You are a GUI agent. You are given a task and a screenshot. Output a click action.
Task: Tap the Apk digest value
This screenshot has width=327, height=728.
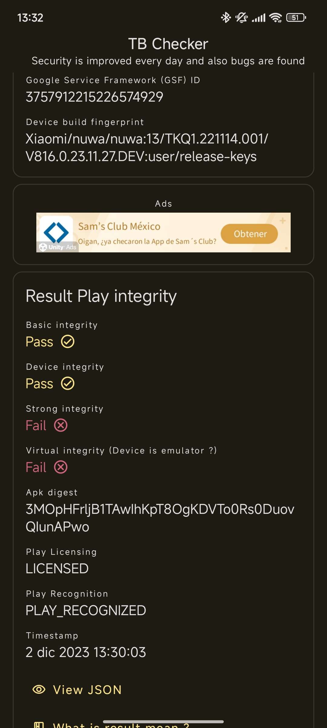[x=160, y=518]
